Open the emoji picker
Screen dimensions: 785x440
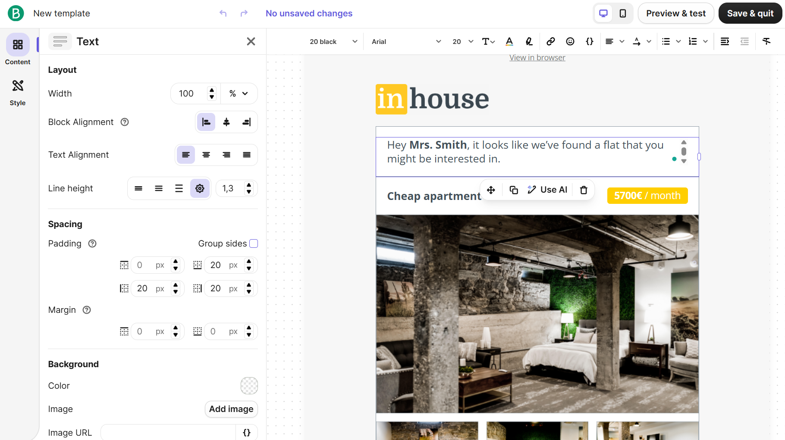570,41
